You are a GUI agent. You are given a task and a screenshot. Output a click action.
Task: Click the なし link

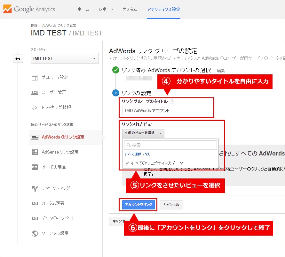[x=147, y=154]
